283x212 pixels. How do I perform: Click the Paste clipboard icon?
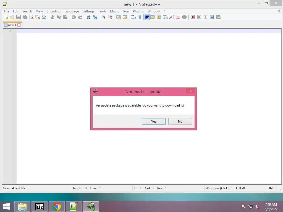click(x=65, y=17)
